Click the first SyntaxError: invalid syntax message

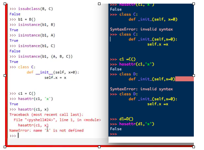(142, 29)
